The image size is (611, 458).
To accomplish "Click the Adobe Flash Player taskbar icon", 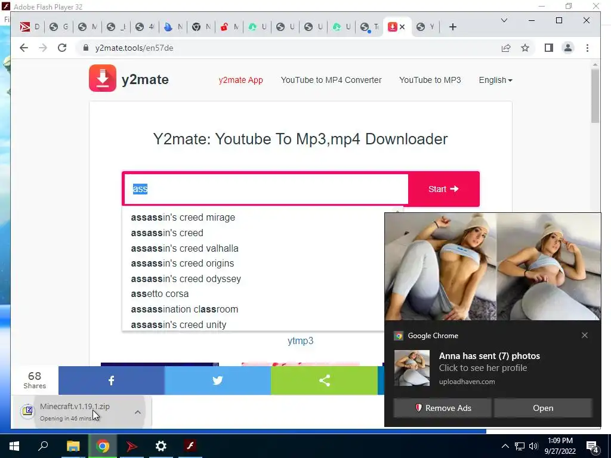I will [190, 446].
